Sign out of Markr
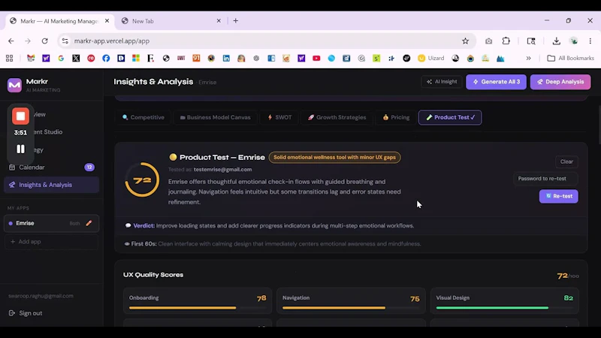 tap(26, 313)
